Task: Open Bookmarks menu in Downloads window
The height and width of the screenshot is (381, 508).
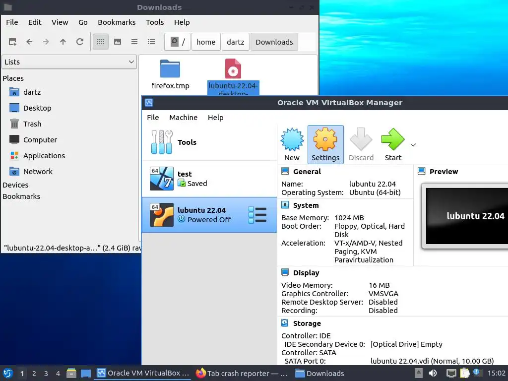Action: (x=117, y=22)
